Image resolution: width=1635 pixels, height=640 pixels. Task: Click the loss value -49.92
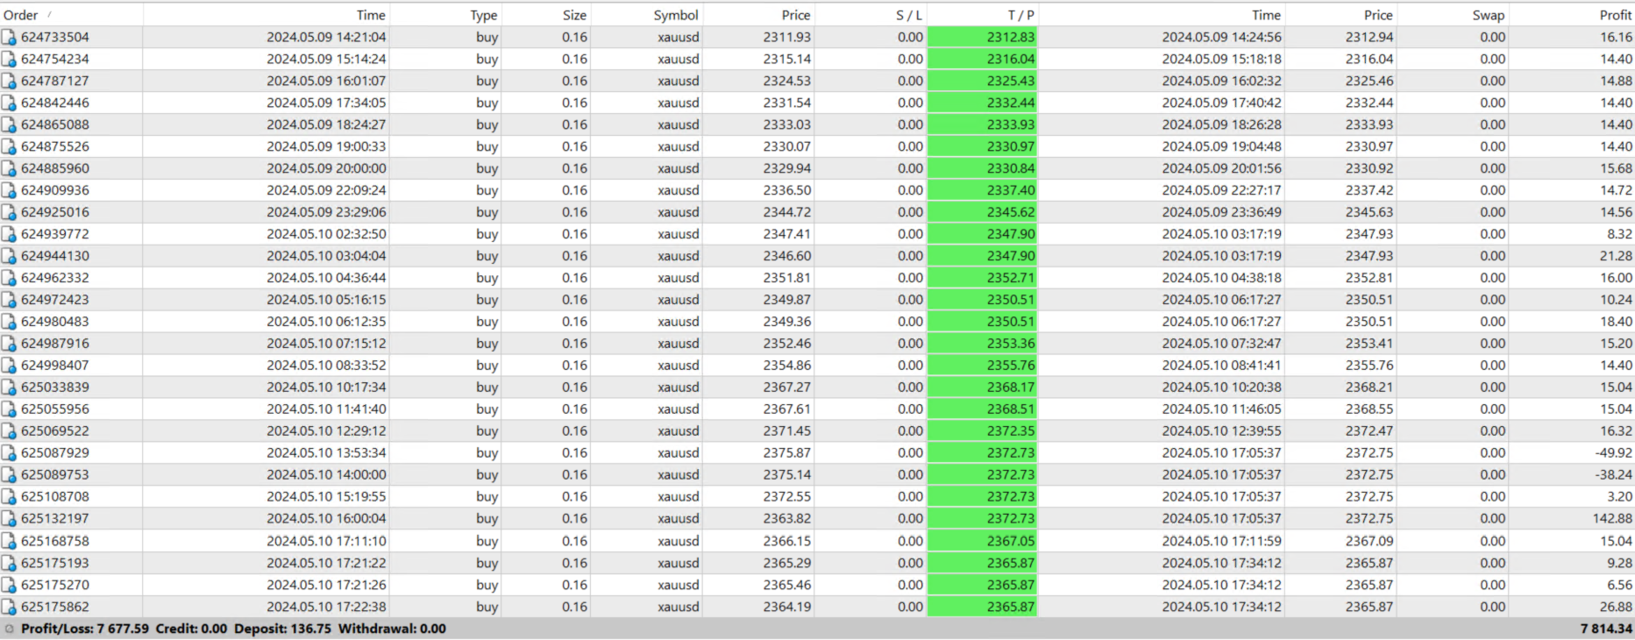coord(1614,453)
